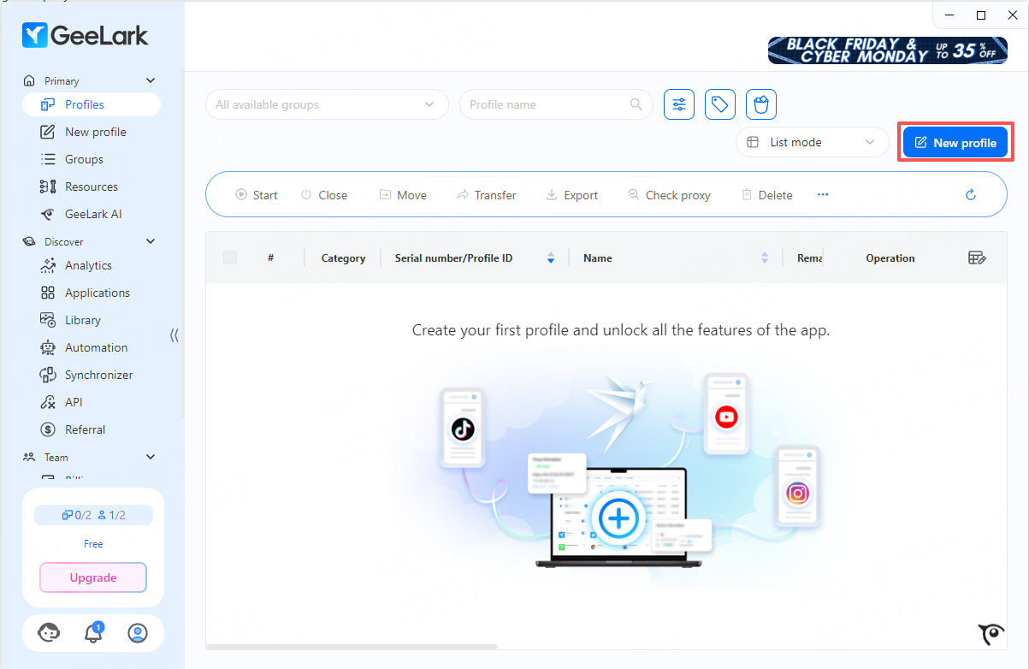This screenshot has width=1029, height=669.
Task: Open Automation in the sidebar
Action: 96,347
